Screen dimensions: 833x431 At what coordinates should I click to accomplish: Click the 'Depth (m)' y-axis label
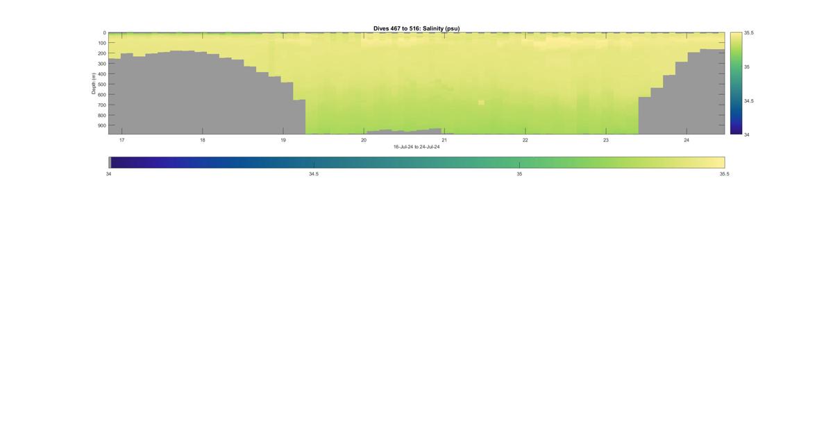pos(94,83)
